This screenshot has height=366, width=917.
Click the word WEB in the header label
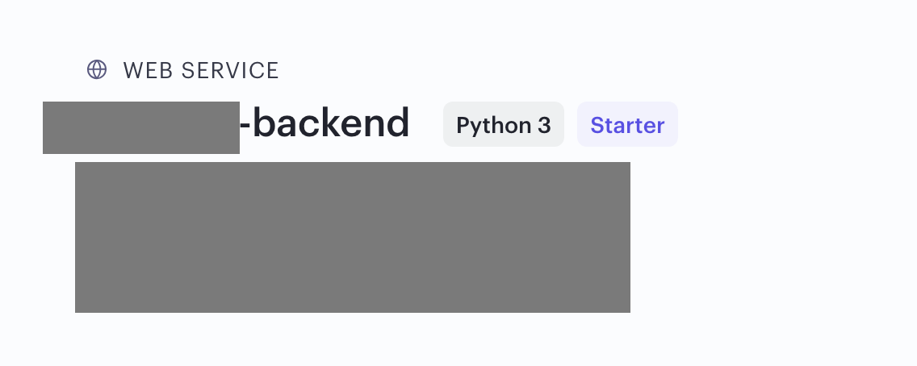tap(149, 71)
